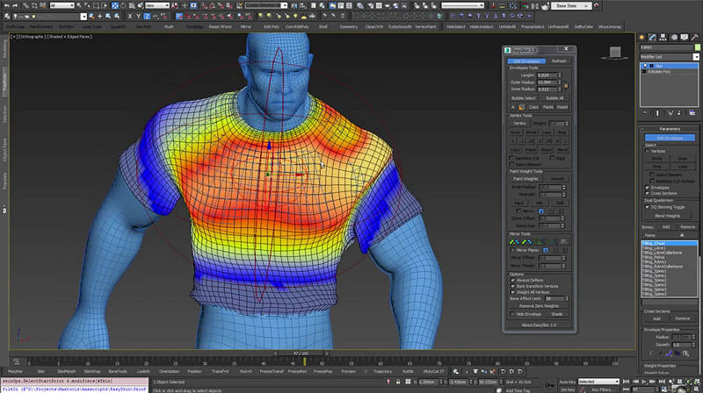Click the Remove Zero Weights button
Viewport: 703px width, 393px height.
[540, 304]
